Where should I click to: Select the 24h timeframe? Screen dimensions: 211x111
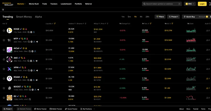pyautogui.click(x=147, y=17)
